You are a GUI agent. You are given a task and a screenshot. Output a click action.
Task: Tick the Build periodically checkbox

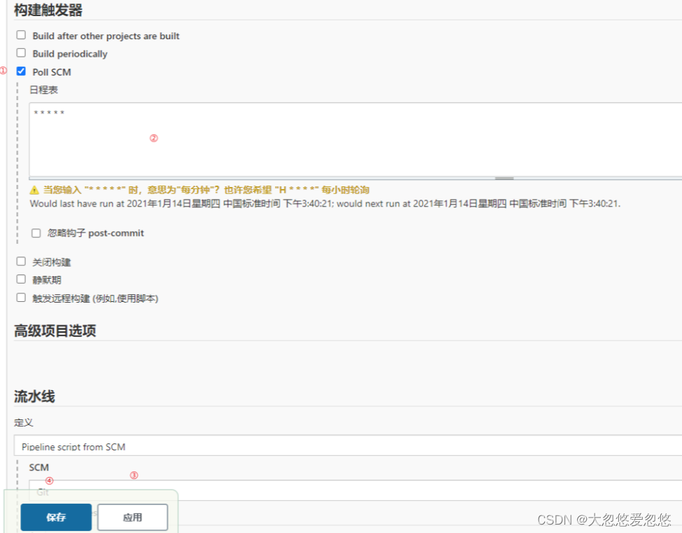tap(21, 53)
